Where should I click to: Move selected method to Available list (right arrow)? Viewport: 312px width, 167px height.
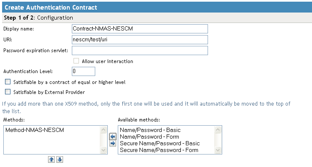112,143
